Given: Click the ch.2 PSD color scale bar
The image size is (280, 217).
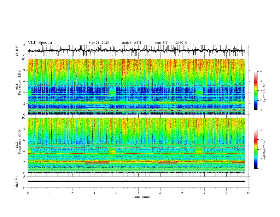Looking at the screenshot, I should [x=256, y=149].
